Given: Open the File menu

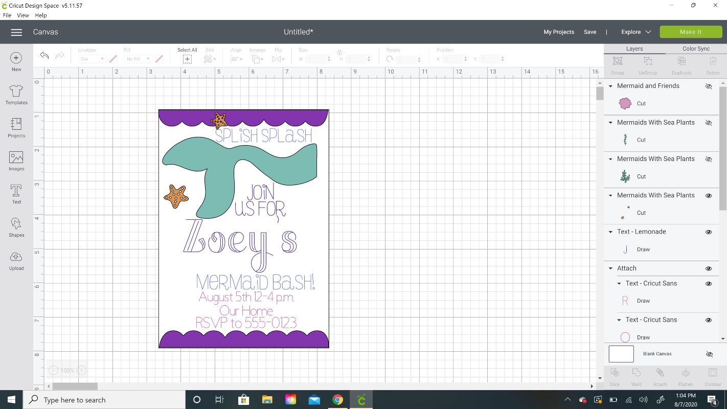Looking at the screenshot, I should click(x=7, y=15).
